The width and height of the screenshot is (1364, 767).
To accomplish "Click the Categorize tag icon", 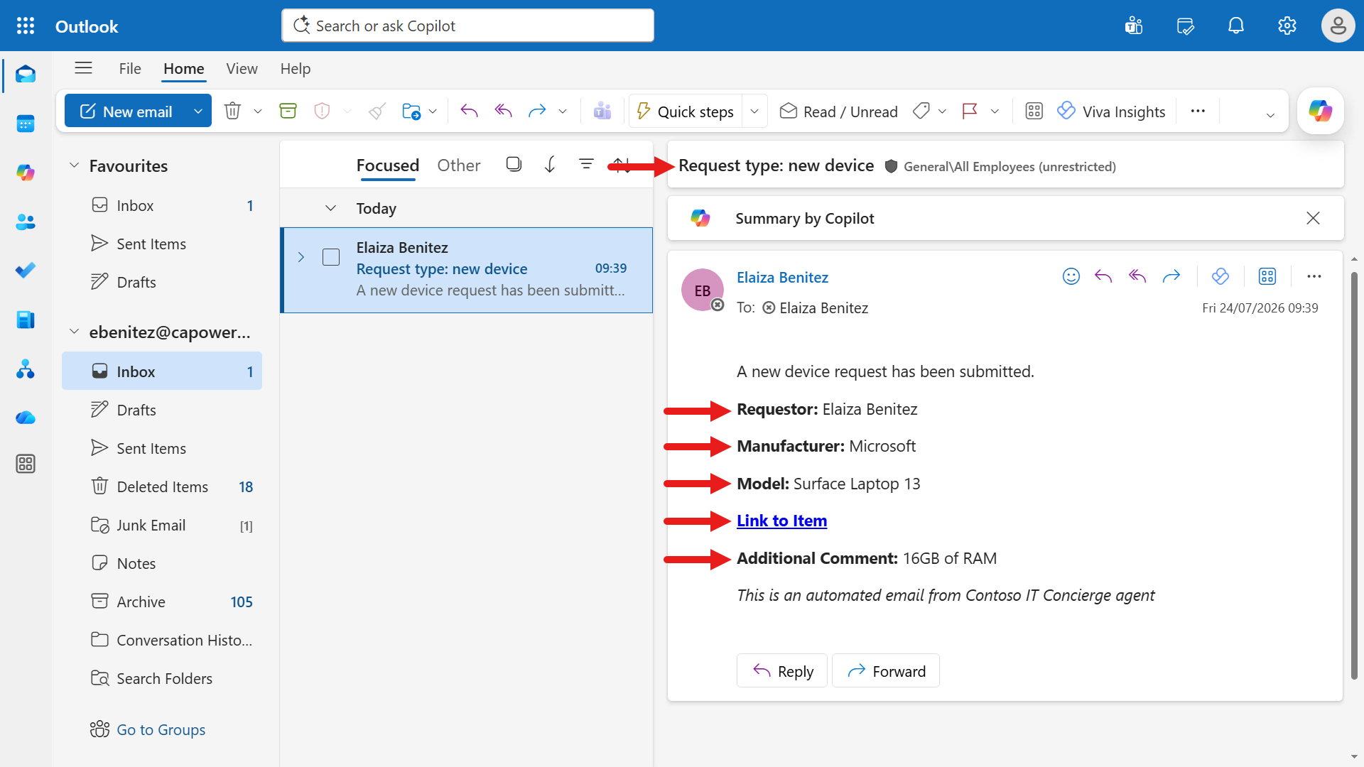I will (x=921, y=111).
